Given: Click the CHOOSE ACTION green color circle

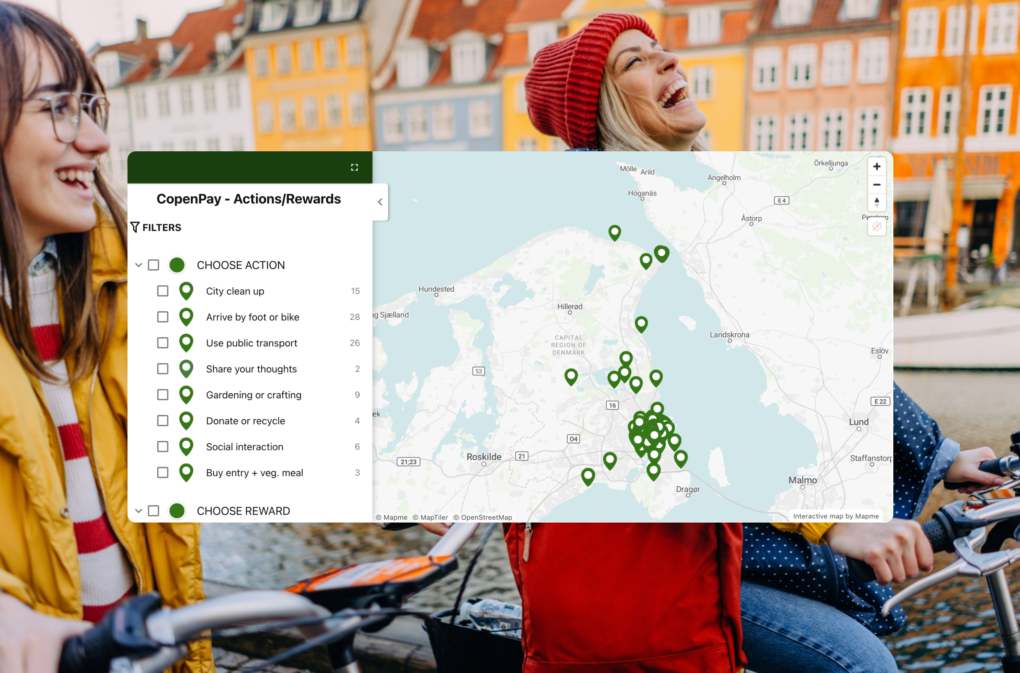Looking at the screenshot, I should [x=177, y=265].
